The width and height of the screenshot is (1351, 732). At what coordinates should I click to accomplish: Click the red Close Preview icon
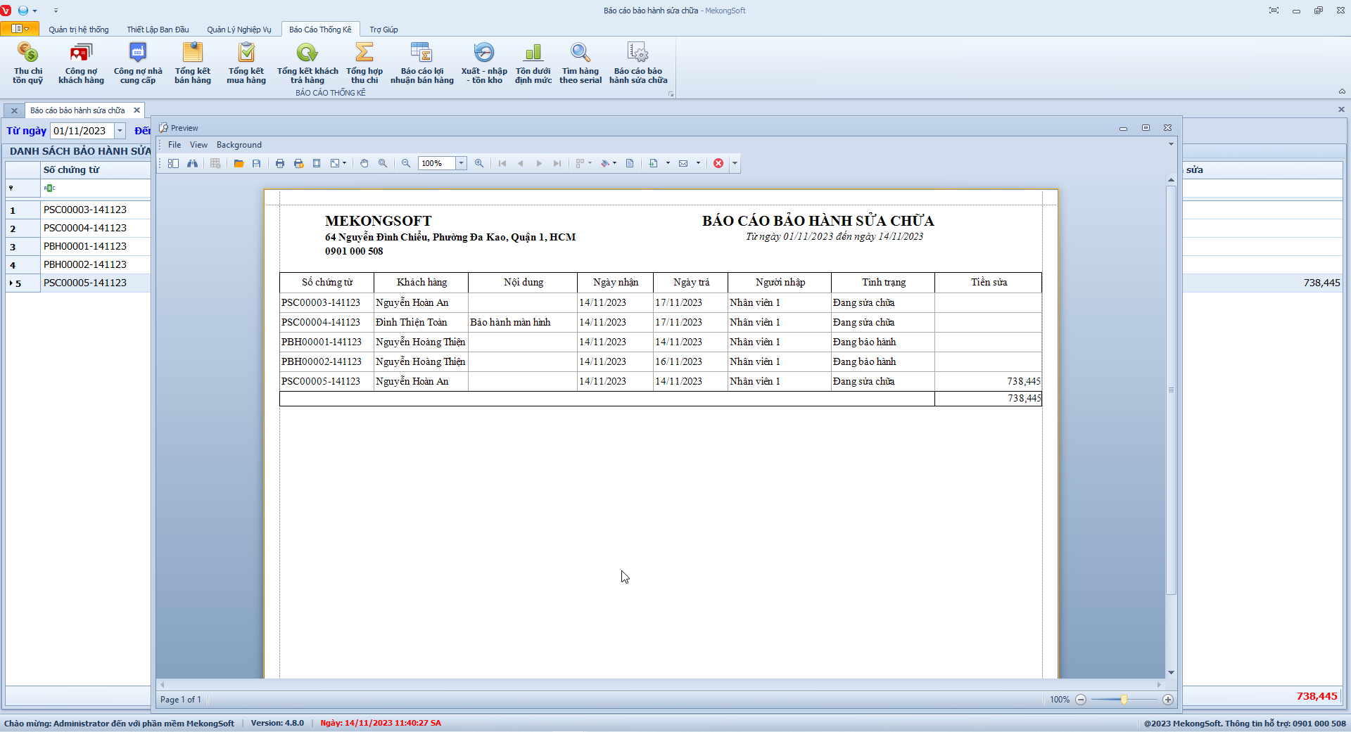point(718,163)
